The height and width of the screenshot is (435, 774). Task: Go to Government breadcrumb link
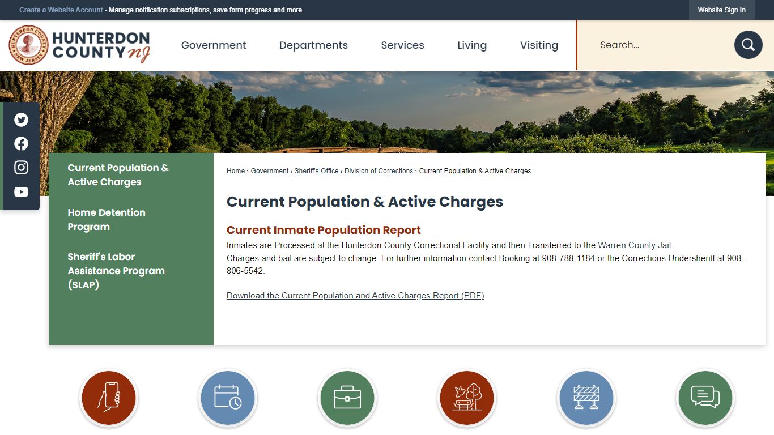tap(270, 171)
